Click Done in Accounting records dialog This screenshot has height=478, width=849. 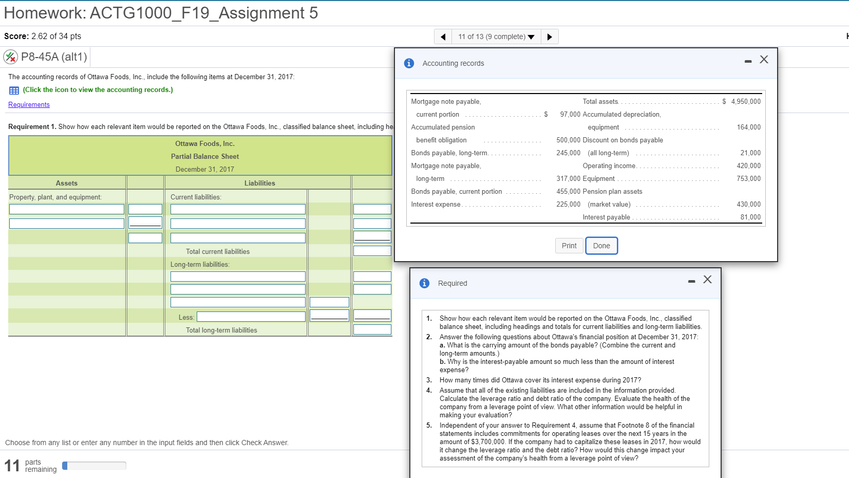tap(601, 246)
